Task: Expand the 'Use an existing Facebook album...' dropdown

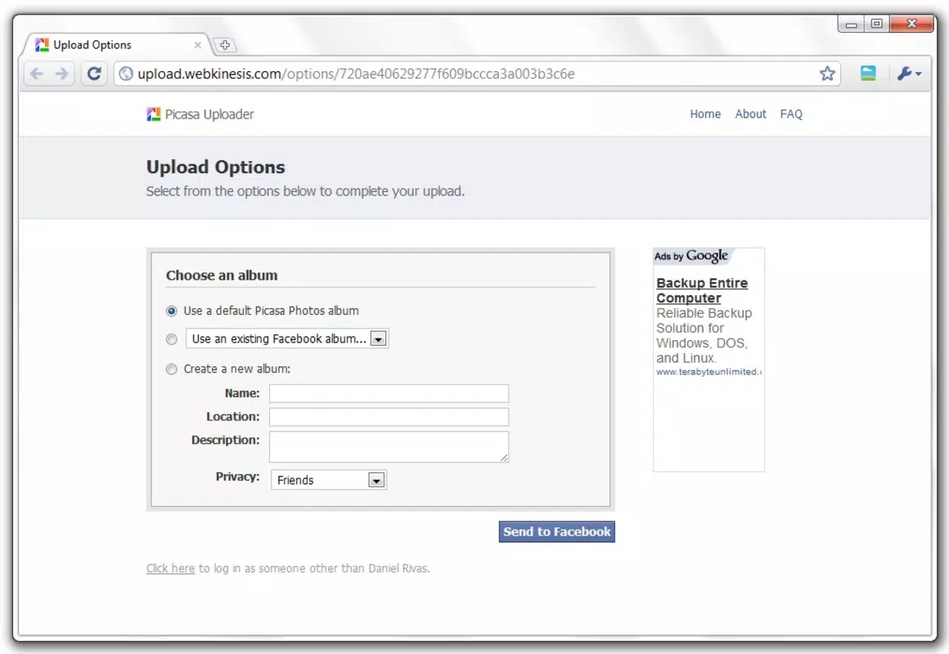Action: pos(287,338)
